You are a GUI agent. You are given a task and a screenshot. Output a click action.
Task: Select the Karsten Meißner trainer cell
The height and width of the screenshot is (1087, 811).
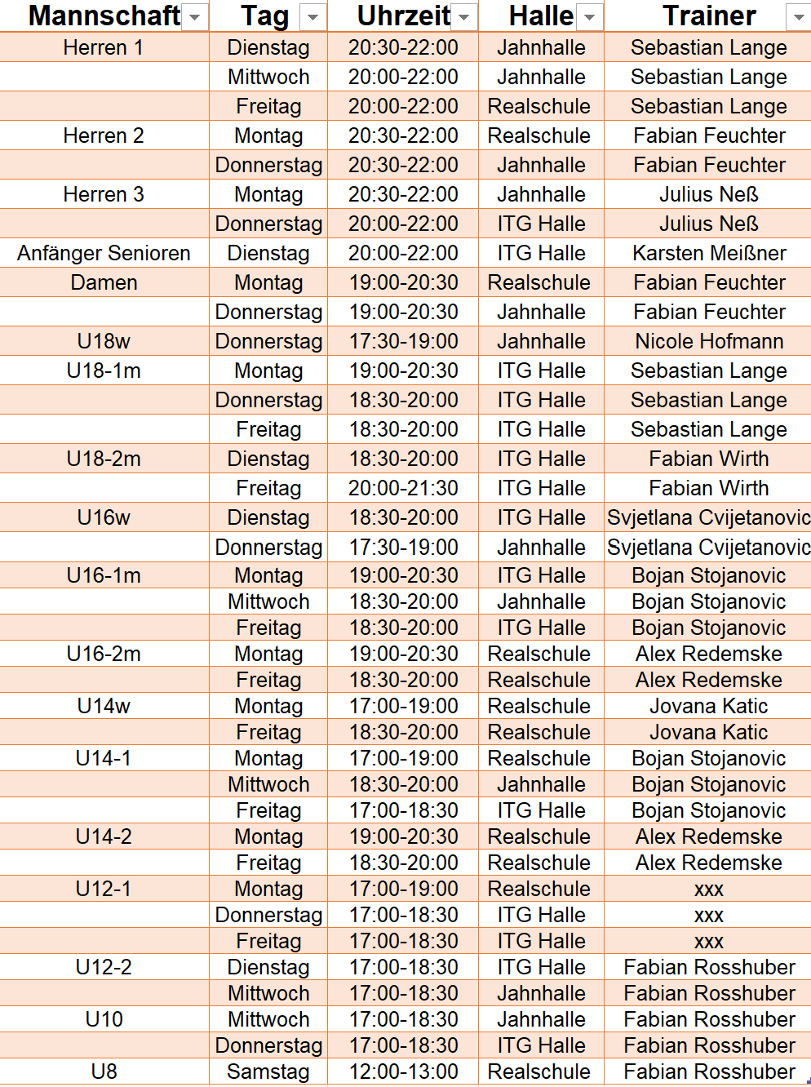point(708,253)
